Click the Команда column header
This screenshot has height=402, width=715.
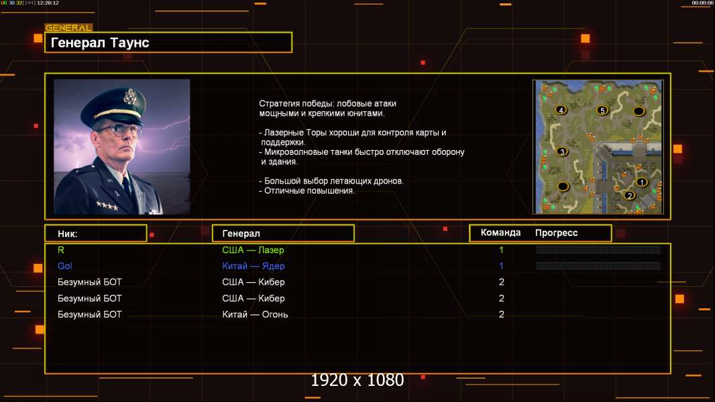(500, 232)
